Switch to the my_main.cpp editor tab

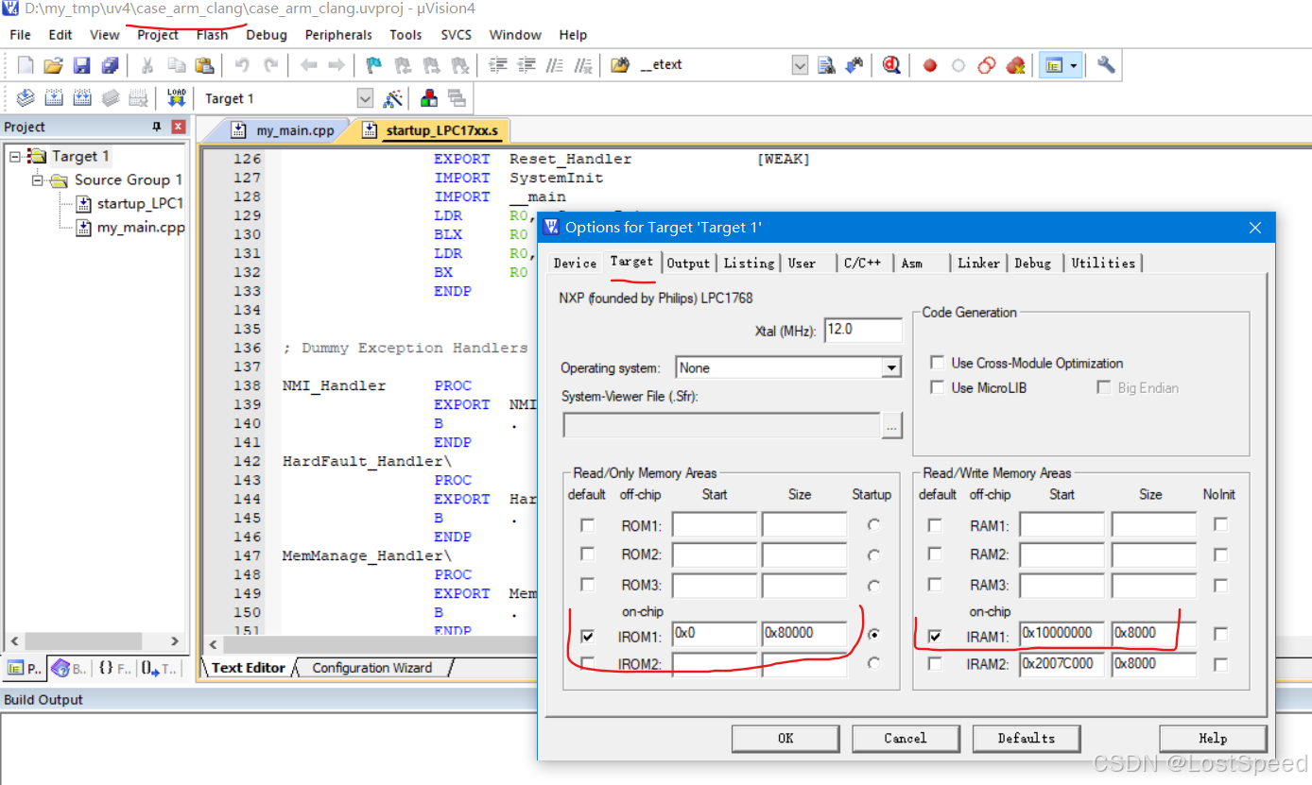(284, 130)
